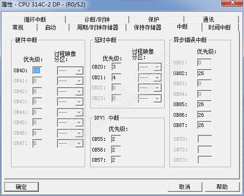The width and height of the screenshot is (244, 196).
Task: Select the 保护 tab
Action: 156,19
